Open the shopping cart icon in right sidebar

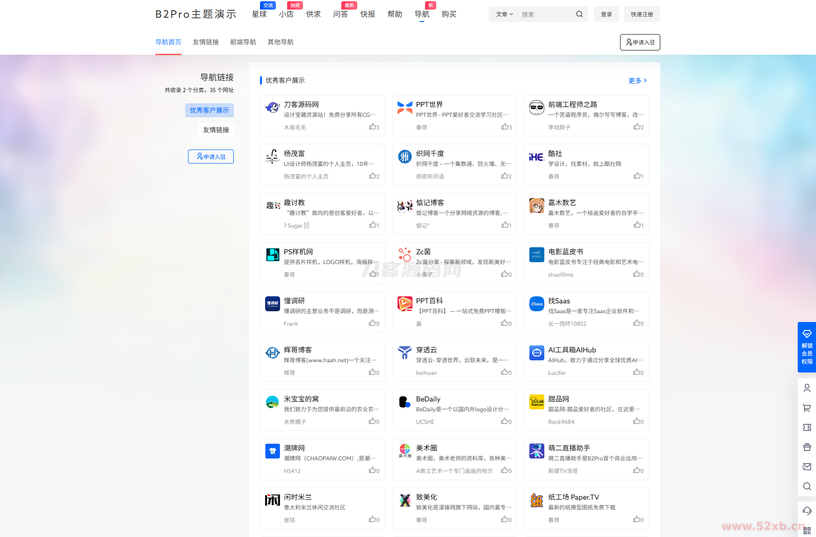[807, 408]
